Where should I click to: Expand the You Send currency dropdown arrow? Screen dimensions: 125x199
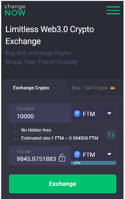(109, 113)
